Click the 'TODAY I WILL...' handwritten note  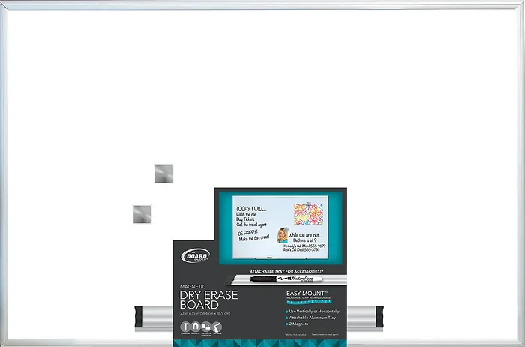click(250, 209)
